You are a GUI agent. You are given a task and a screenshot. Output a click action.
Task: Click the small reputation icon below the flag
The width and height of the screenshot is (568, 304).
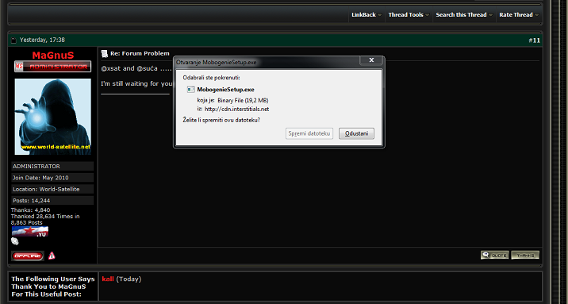tap(15, 241)
